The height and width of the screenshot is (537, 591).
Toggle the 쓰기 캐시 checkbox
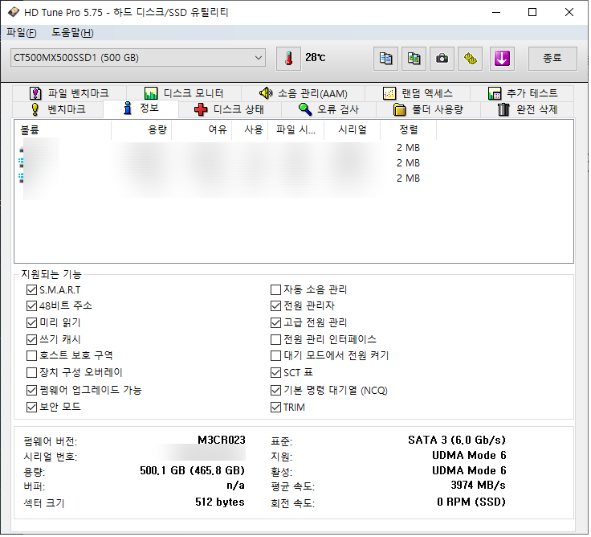(x=31, y=339)
